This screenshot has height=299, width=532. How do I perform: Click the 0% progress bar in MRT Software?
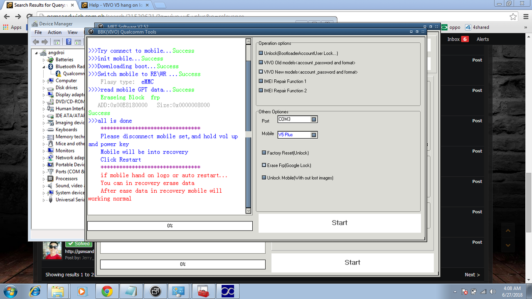[182, 264]
